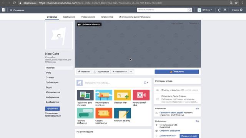Click the Продвигать сайт button

(x=189, y=136)
